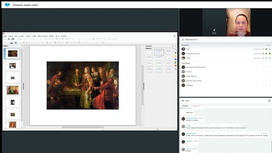Open the Сервис menu
272x153 pixels.
[x=51, y=36]
